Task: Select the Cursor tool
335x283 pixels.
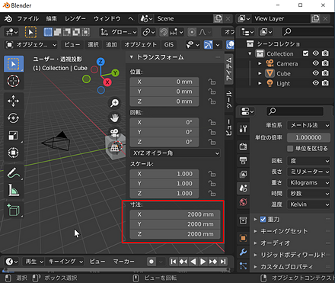Action: (x=14, y=81)
